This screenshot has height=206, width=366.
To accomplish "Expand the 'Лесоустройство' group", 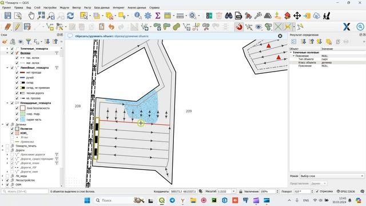I will point(3,180).
